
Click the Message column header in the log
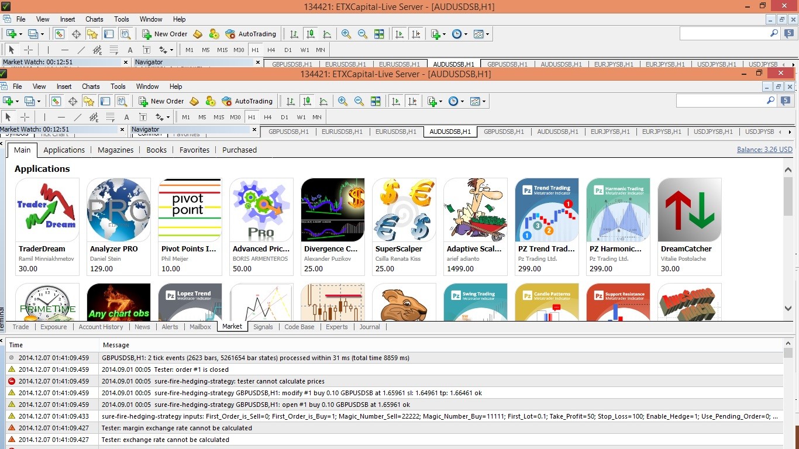tap(116, 345)
